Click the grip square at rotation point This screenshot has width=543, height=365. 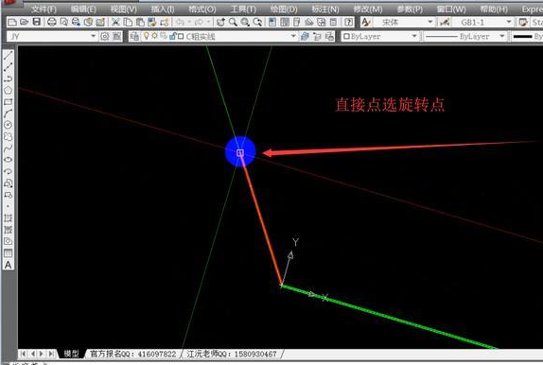[240, 153]
